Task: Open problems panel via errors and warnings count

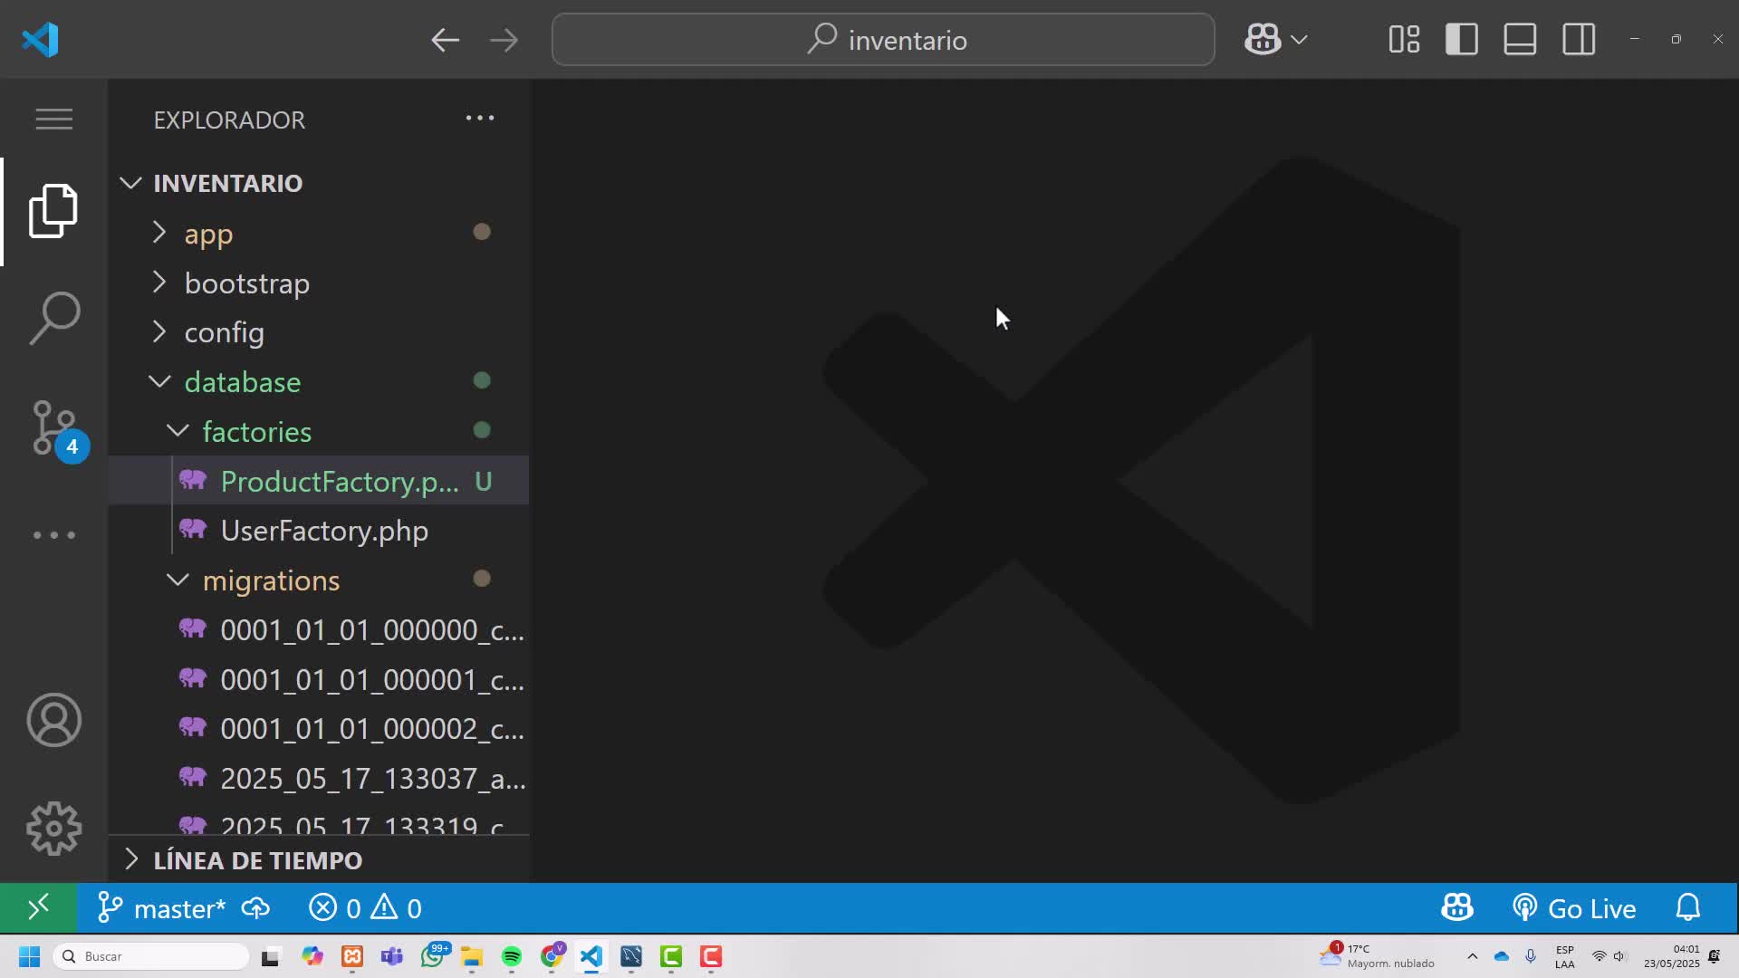Action: (x=365, y=908)
